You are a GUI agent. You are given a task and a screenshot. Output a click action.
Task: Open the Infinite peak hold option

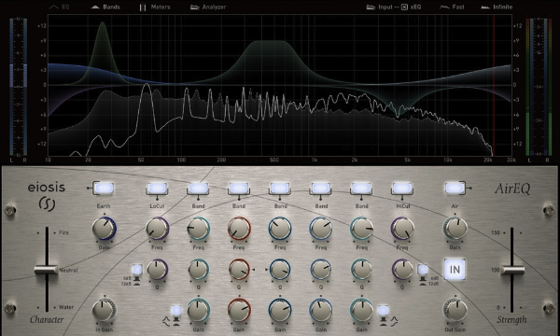[497, 7]
